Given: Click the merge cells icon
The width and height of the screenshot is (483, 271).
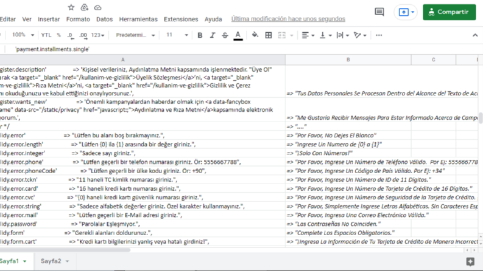Looking at the screenshot, I should (x=281, y=35).
